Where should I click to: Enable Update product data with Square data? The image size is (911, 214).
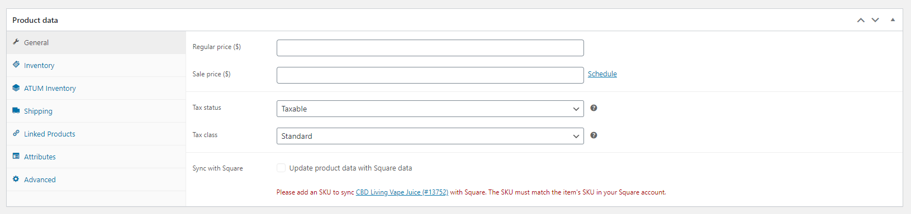click(x=281, y=168)
